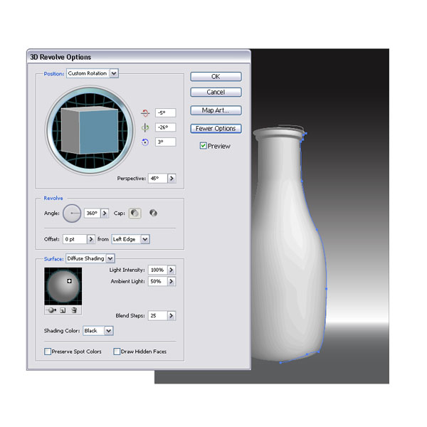Click the Cancel button
Screen dimensions: 427x427
point(216,92)
